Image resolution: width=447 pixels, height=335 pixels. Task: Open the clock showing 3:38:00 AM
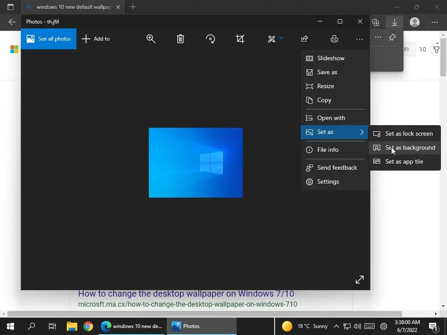(x=407, y=326)
